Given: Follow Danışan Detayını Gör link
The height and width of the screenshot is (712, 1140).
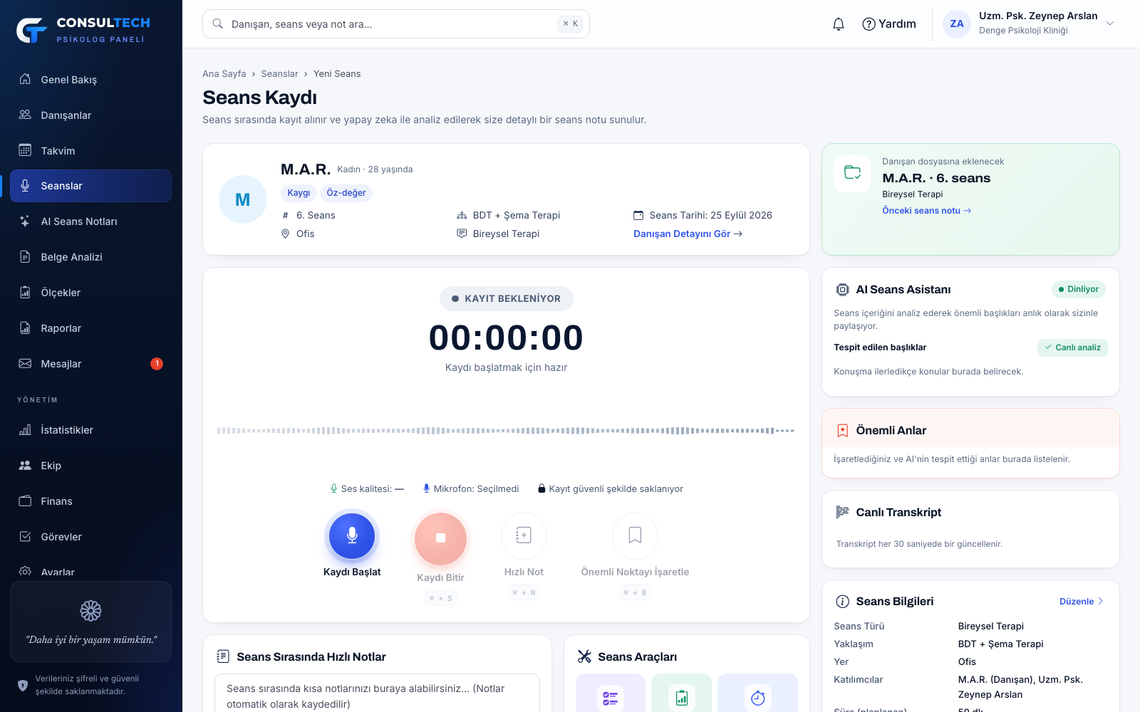Looking at the screenshot, I should (688, 234).
